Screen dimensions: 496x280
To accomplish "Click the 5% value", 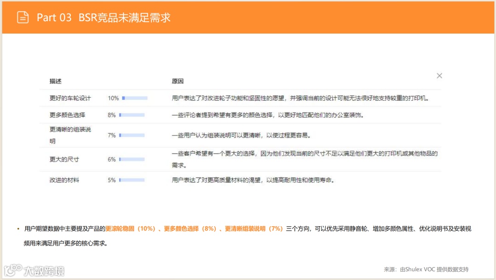I will point(112,180).
